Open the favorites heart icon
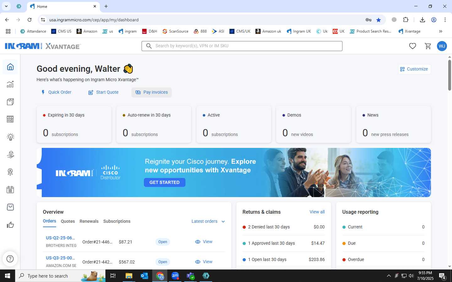 [412, 46]
